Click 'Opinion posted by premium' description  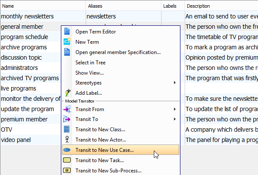click(x=222, y=57)
